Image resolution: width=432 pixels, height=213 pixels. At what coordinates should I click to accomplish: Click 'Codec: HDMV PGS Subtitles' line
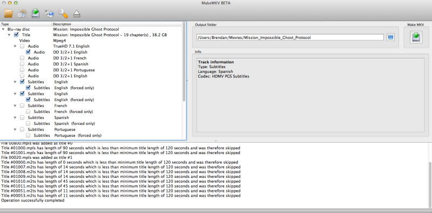pyautogui.click(x=224, y=76)
